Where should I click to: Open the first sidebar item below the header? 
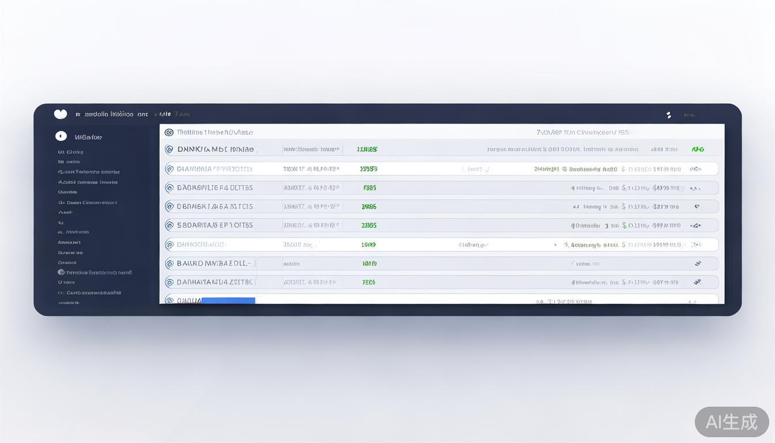(x=71, y=152)
